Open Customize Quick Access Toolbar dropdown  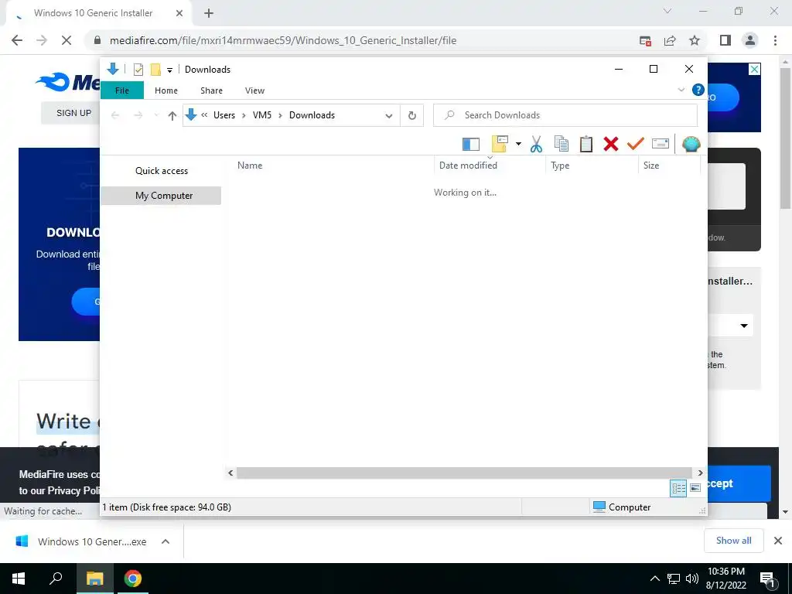[169, 70]
